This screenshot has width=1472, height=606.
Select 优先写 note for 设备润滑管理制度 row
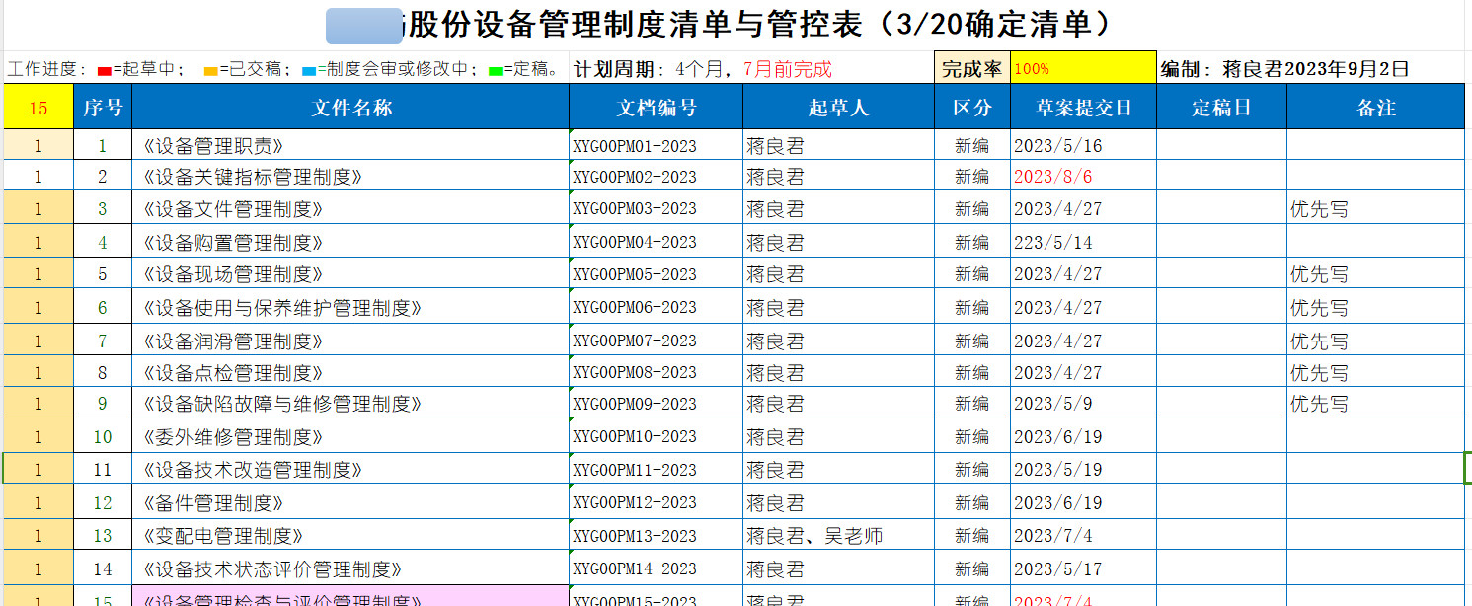[1319, 341]
